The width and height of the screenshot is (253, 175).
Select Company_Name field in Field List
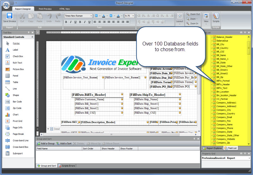click(x=225, y=124)
